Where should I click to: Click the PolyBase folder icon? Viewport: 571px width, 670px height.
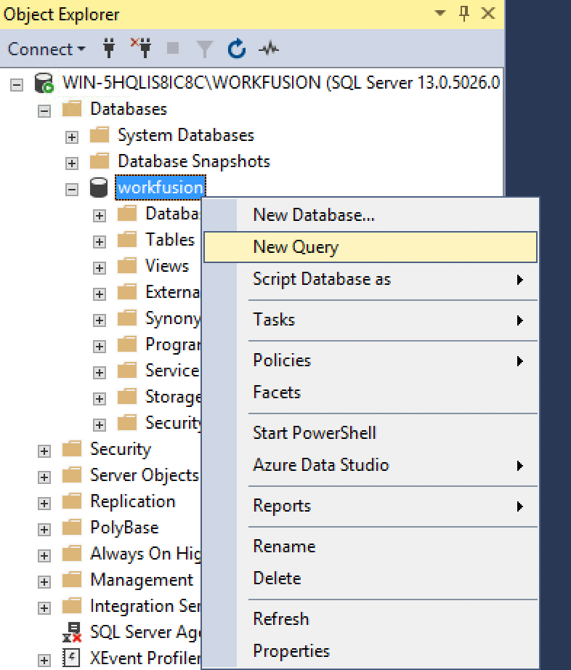(72, 527)
